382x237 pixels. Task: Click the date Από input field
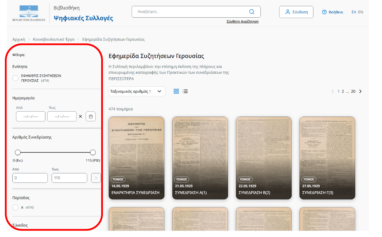(31, 116)
